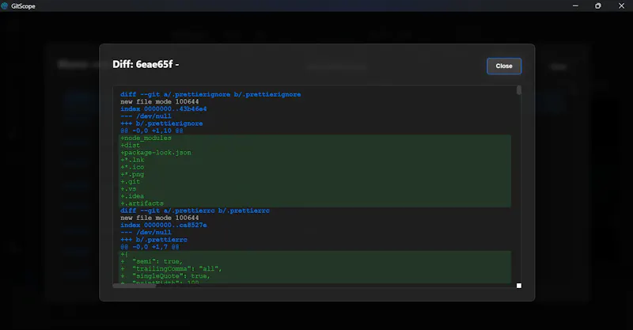Click the '"semi": true,' added line
The image size is (633, 330).
point(315,262)
